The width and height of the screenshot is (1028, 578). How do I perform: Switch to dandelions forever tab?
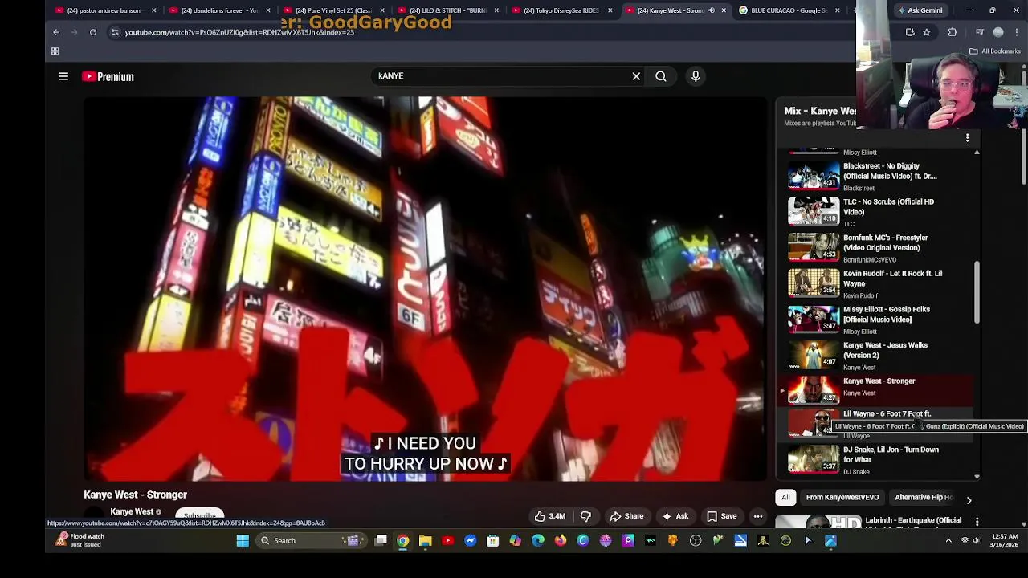(217, 10)
